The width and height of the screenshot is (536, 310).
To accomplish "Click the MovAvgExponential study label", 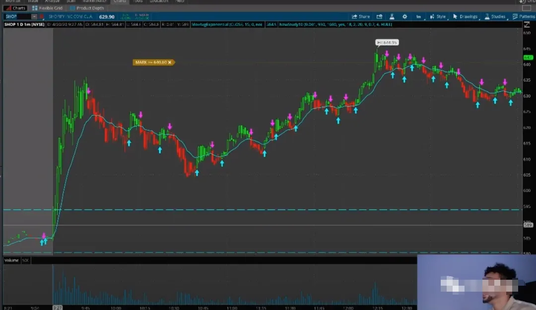I will click(x=227, y=24).
